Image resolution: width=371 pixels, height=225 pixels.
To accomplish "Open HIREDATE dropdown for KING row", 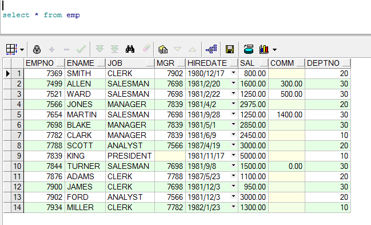I will (x=234, y=155).
